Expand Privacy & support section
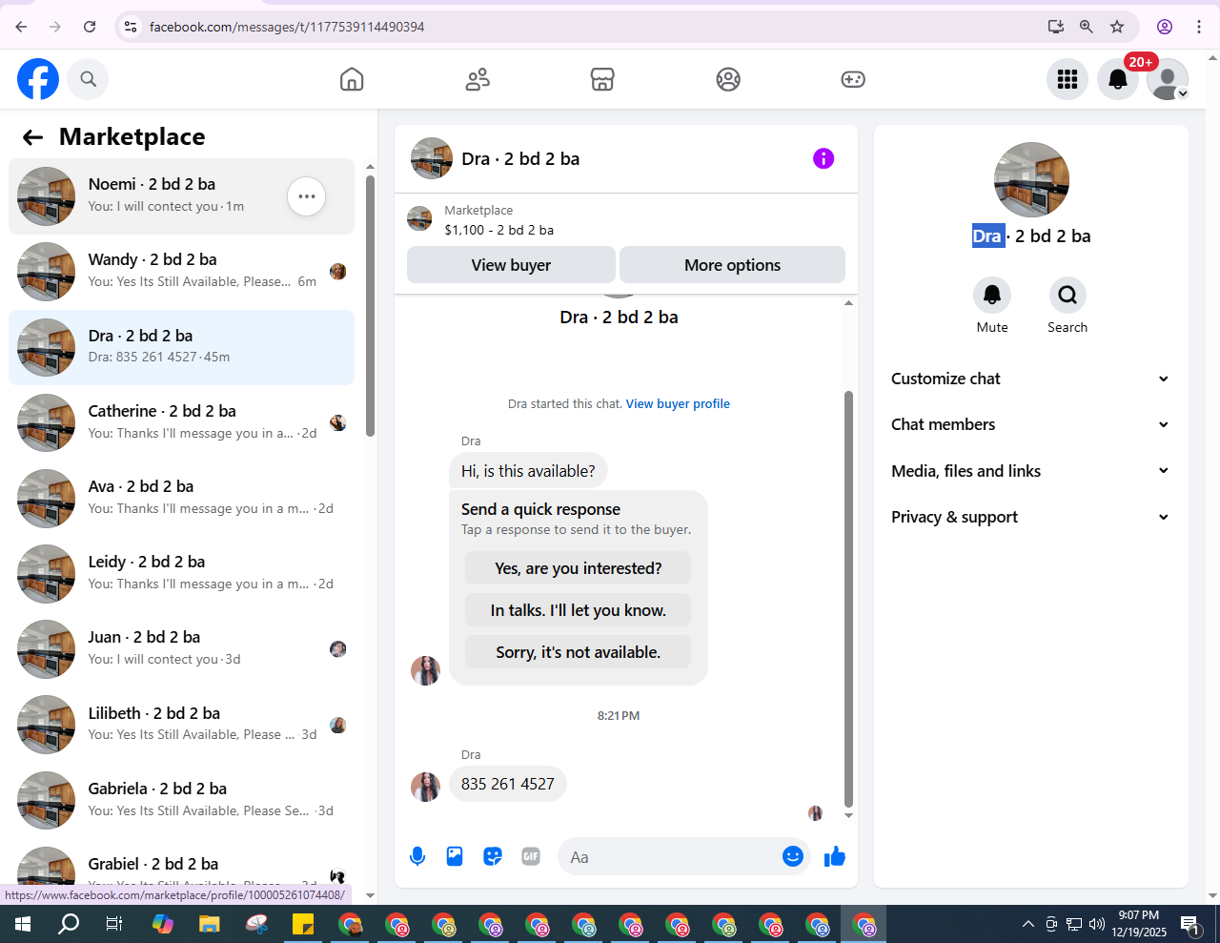This screenshot has height=943, width=1220. pyautogui.click(x=1030, y=517)
